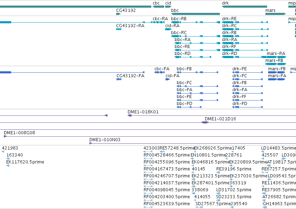The height and width of the screenshot is (209, 296).
Task: Click the bbc-PB protein label
Action: (x=184, y=69)
